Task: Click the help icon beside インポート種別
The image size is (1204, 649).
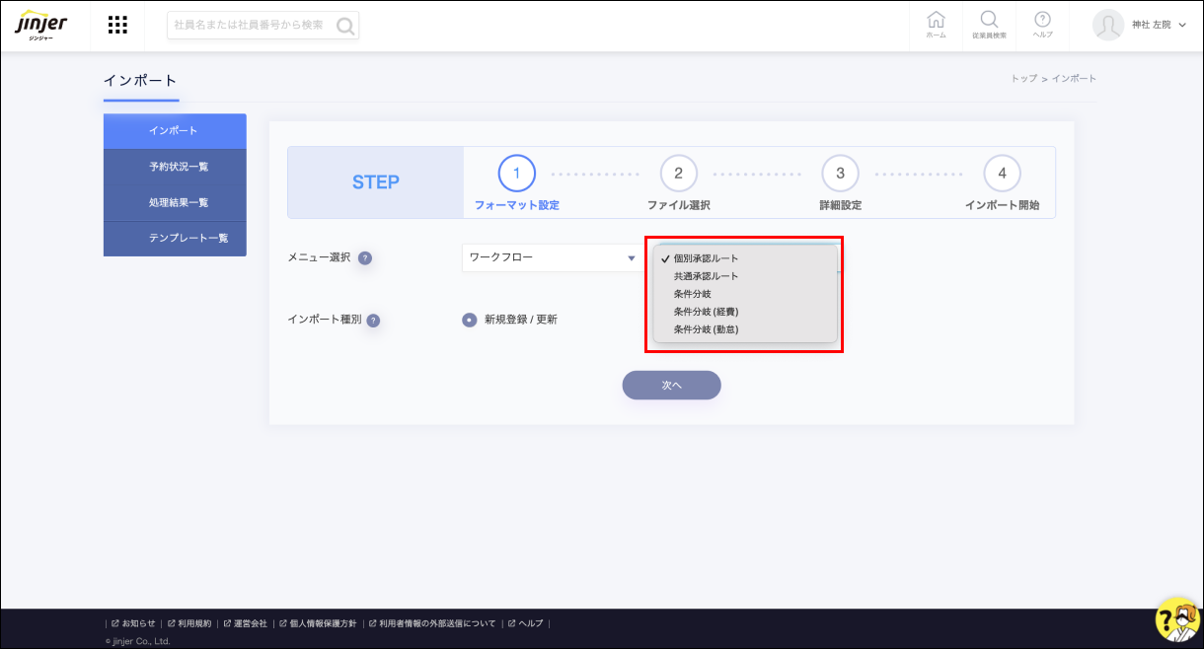Action: [x=374, y=321]
